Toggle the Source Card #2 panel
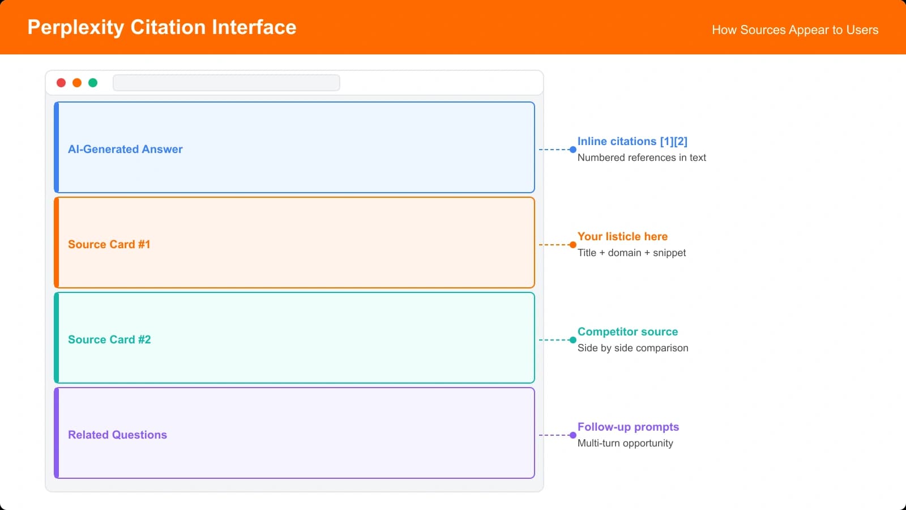906x510 pixels. pyautogui.click(x=294, y=338)
